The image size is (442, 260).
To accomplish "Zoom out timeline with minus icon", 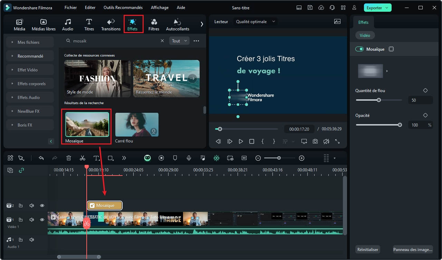I will (x=258, y=158).
